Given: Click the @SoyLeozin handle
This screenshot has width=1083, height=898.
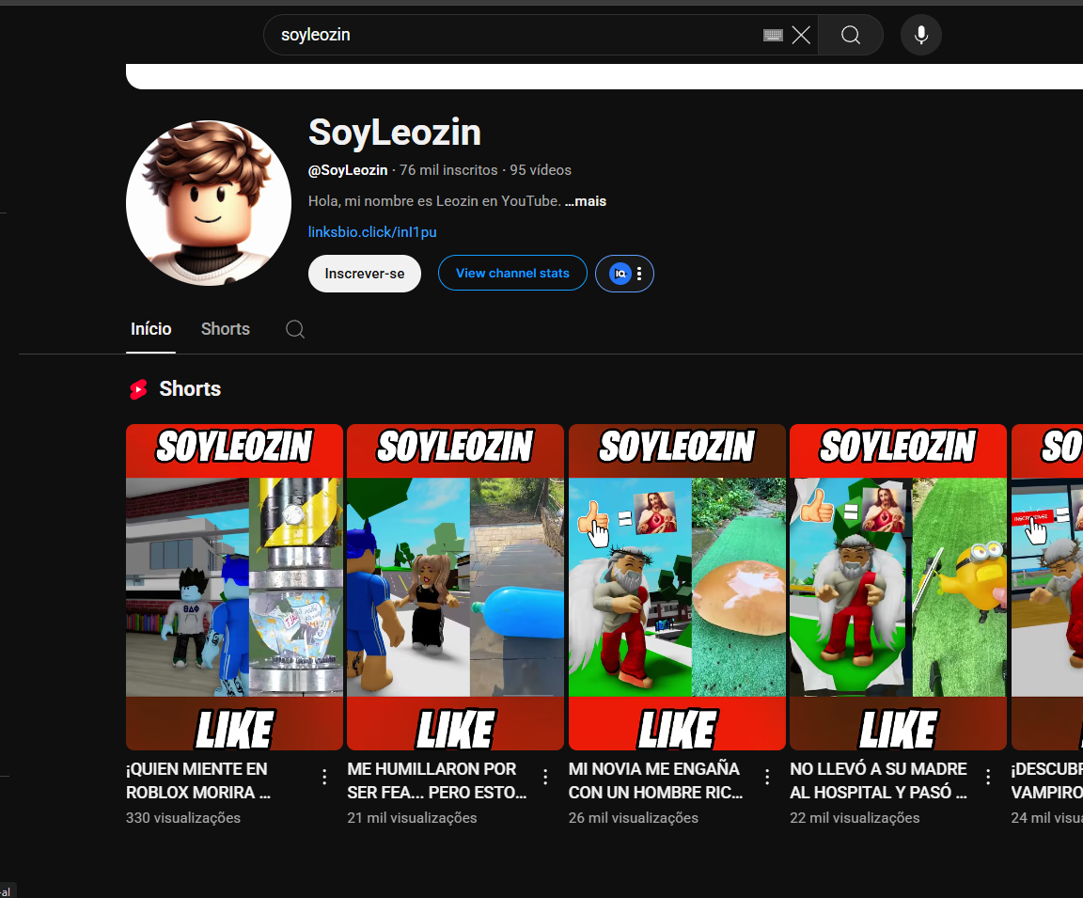Looking at the screenshot, I should 348,170.
